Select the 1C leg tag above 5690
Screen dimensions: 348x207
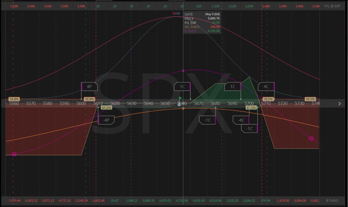tap(233, 87)
